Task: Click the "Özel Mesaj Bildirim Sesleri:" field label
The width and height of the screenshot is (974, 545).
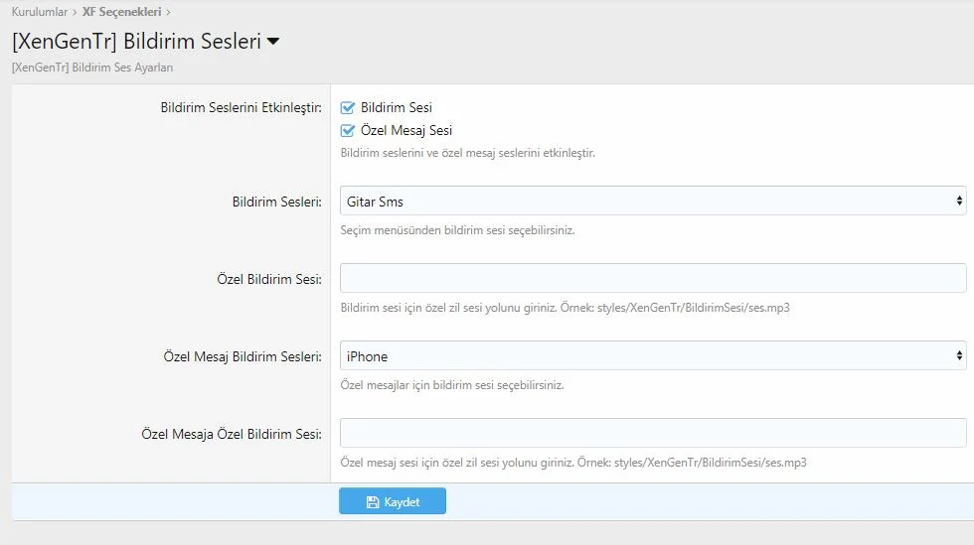Action: [243, 356]
